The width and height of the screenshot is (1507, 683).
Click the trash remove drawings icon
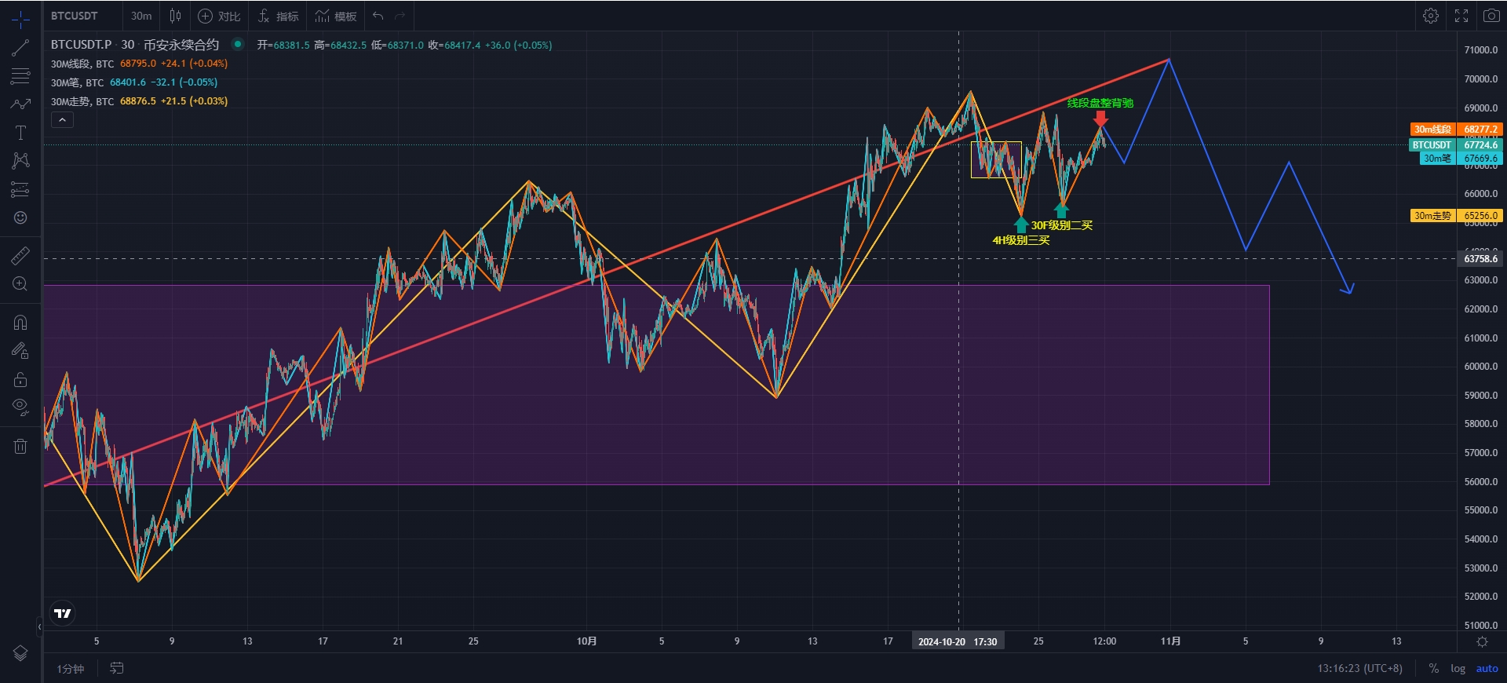[20, 446]
